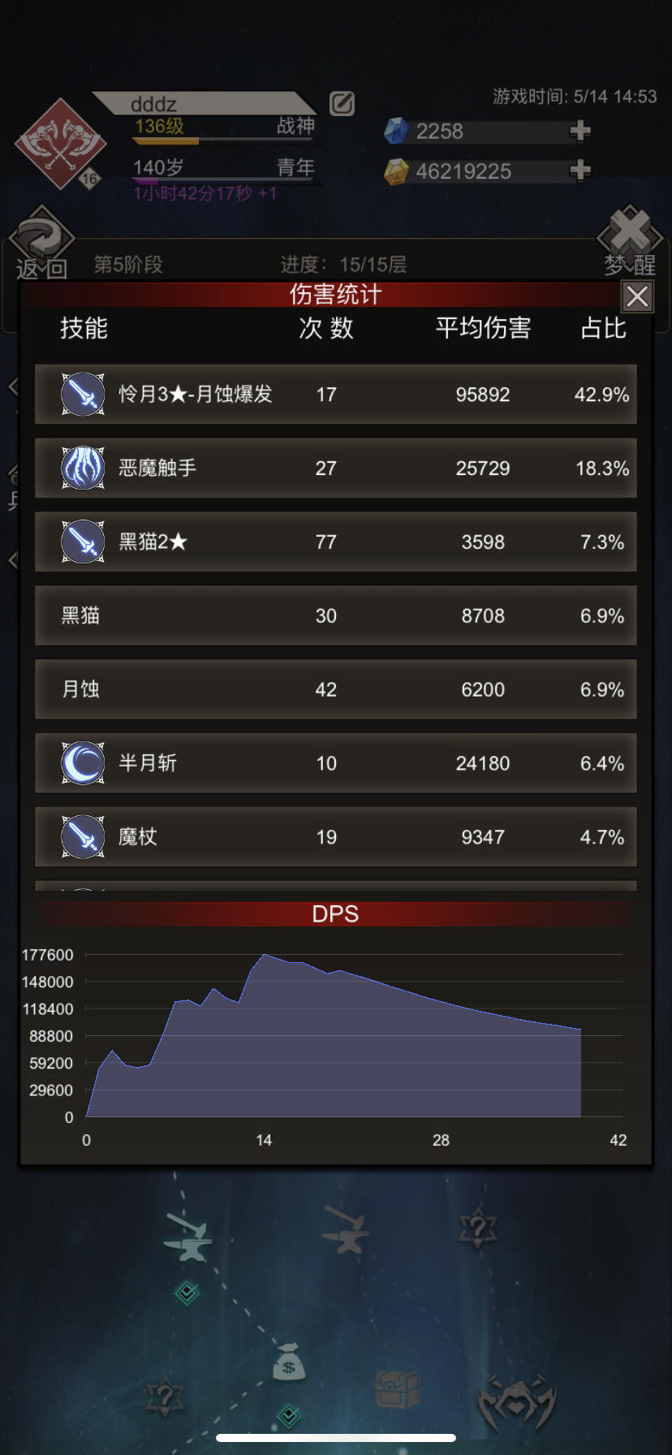Tap the crossed axes class emblem
Viewport: 672px width, 1455px height.
[x=60, y=144]
